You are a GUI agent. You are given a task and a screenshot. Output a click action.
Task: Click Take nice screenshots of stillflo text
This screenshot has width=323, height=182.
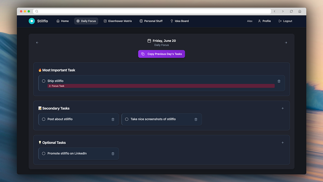point(153,119)
